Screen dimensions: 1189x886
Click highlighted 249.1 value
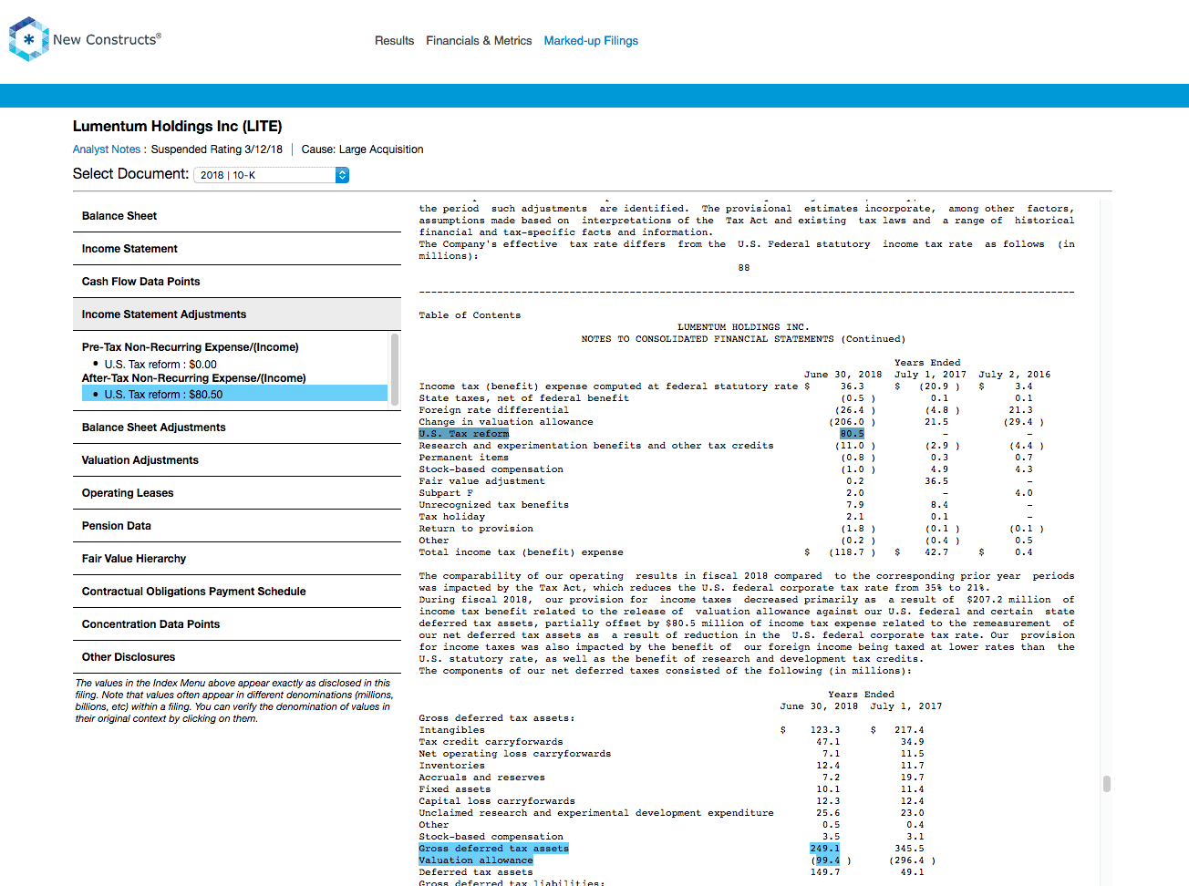[824, 849]
